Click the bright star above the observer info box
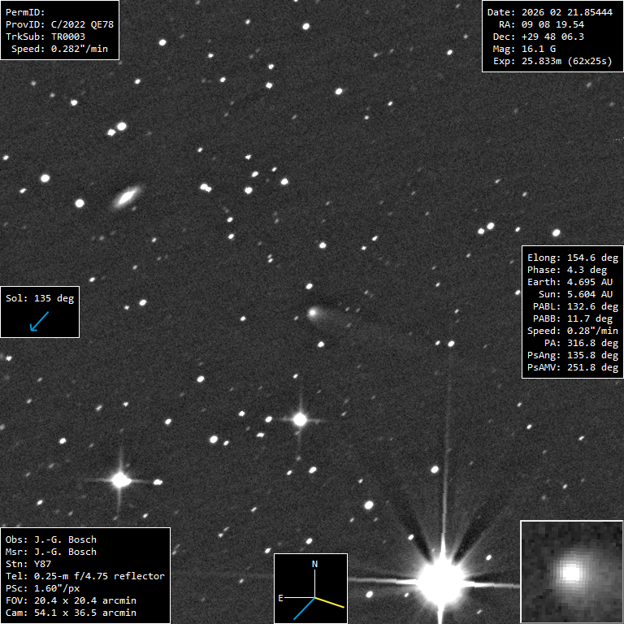Image resolution: width=624 pixels, height=624 pixels. click(x=121, y=479)
